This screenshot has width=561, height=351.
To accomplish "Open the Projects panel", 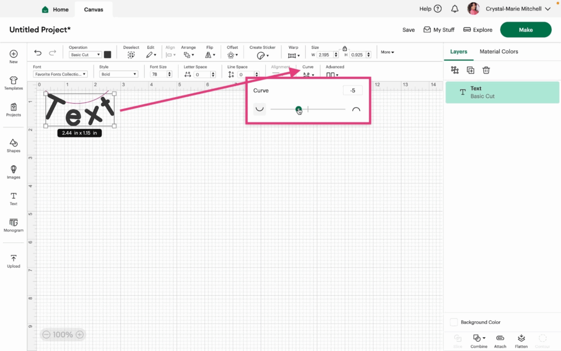I will (14, 110).
